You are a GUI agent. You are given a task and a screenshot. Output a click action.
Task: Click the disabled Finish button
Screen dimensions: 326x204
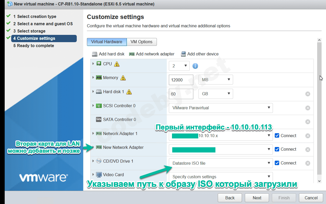coord(284,198)
